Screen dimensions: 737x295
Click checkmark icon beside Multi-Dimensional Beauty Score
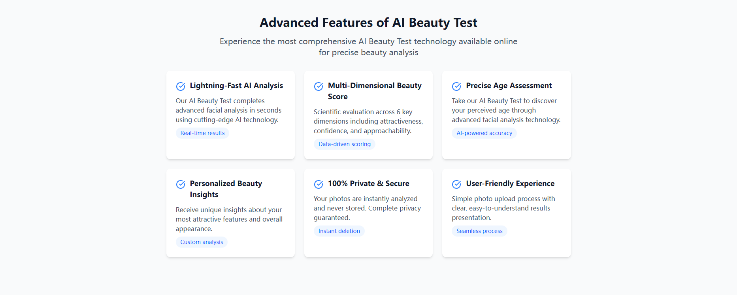click(x=319, y=86)
